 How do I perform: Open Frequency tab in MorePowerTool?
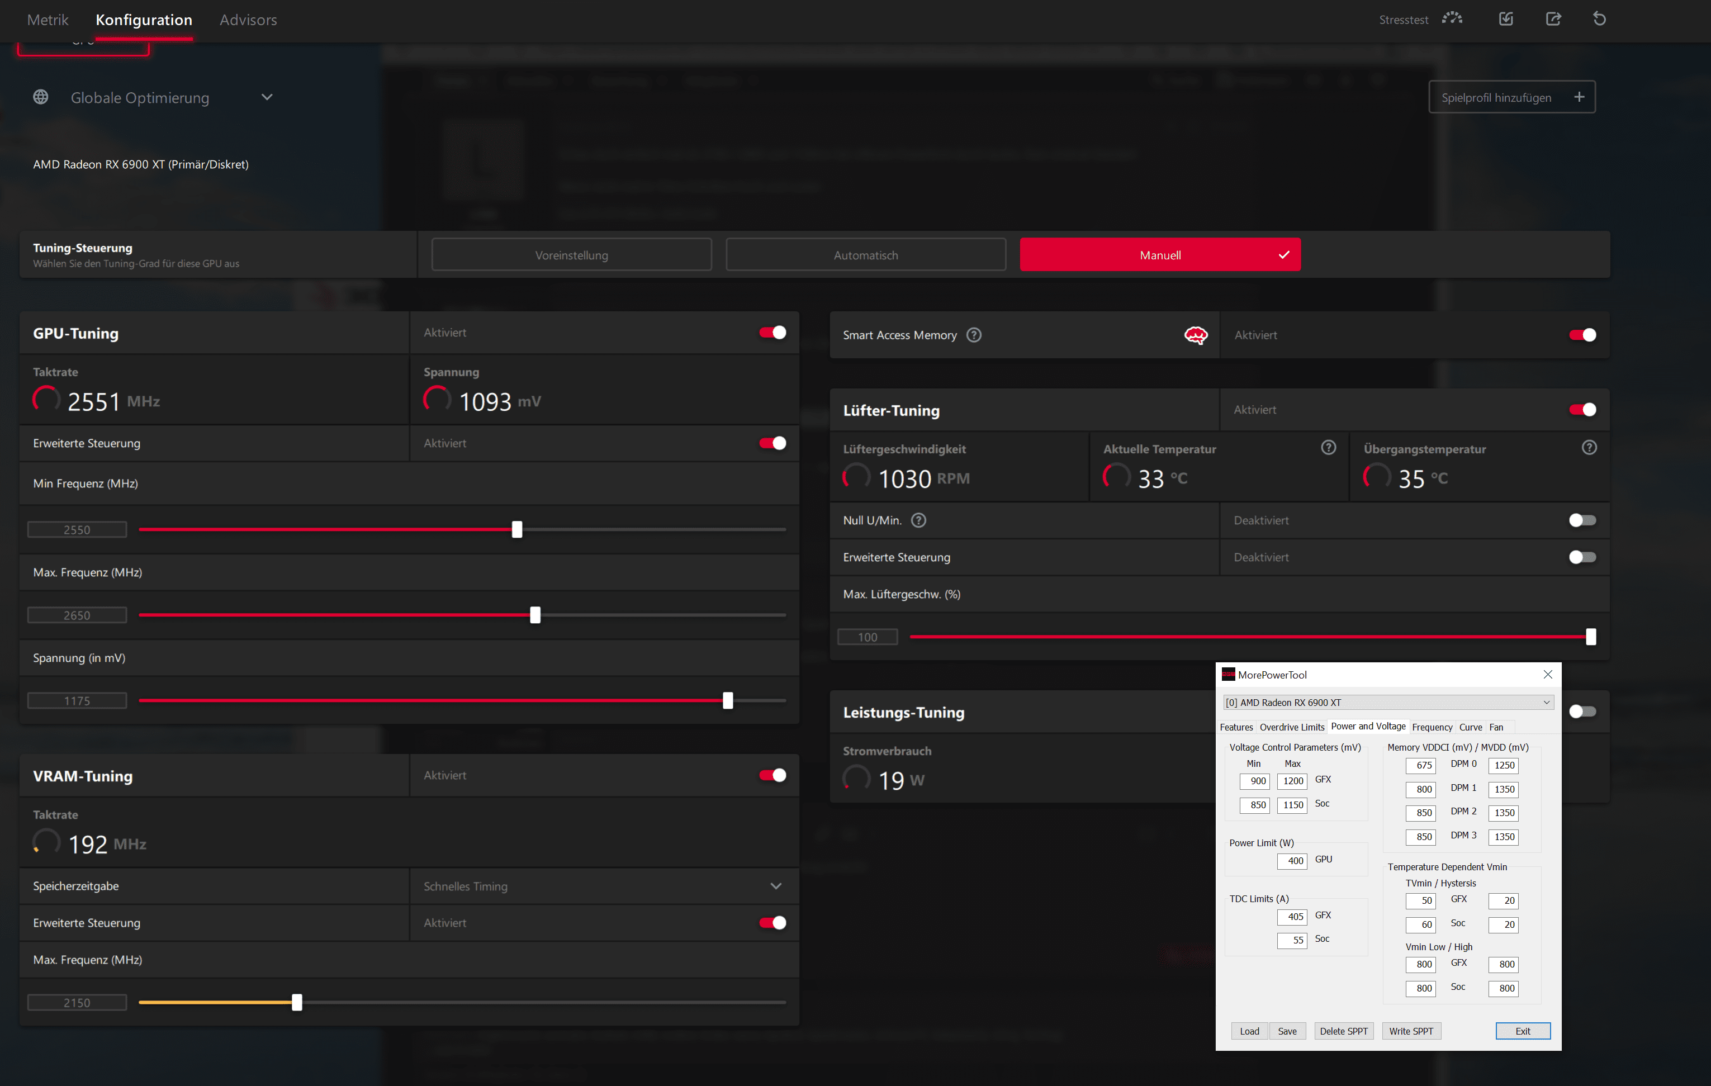pos(1432,727)
